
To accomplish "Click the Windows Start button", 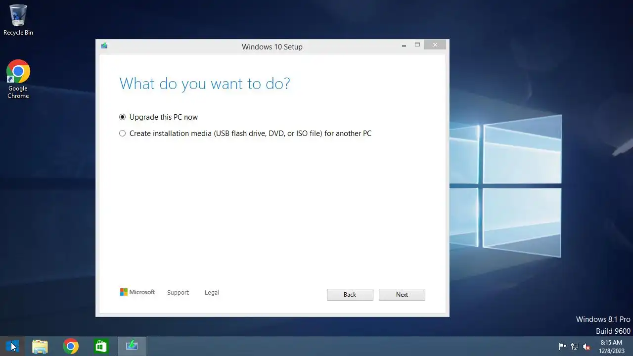I will (x=12, y=346).
